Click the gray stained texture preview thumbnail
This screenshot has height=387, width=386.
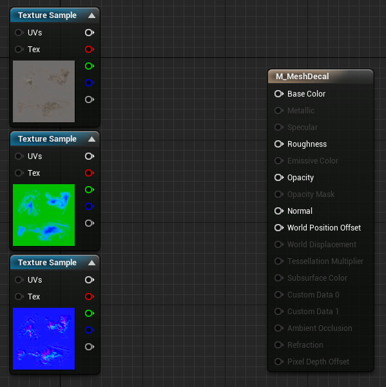44,91
